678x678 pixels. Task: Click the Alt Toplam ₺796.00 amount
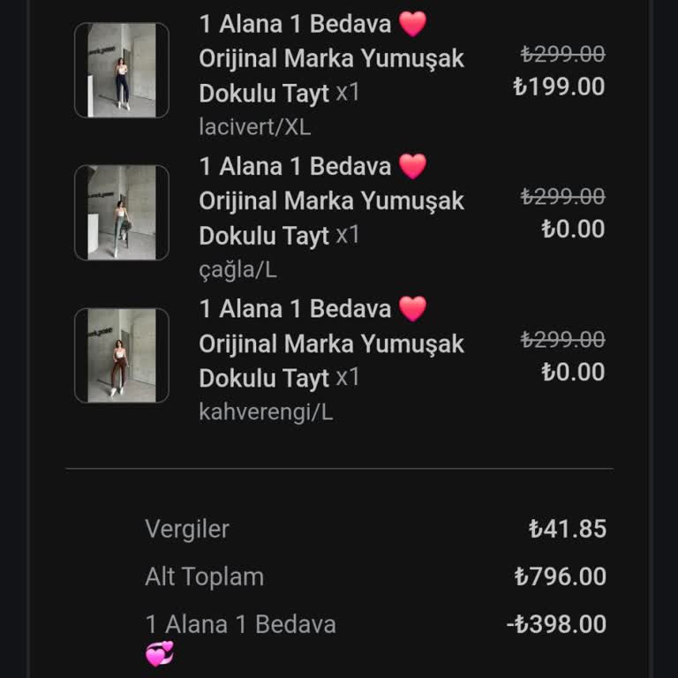pos(561,576)
